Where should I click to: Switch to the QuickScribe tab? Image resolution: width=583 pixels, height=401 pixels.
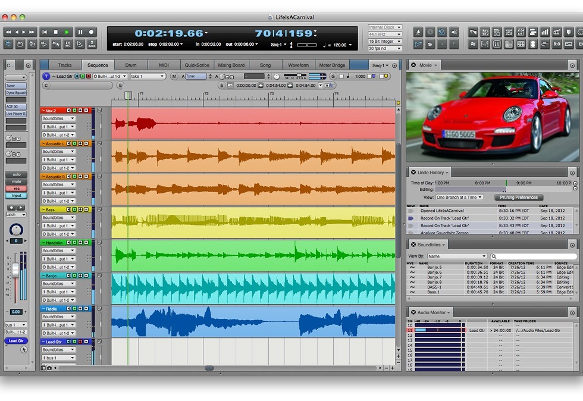click(x=197, y=65)
